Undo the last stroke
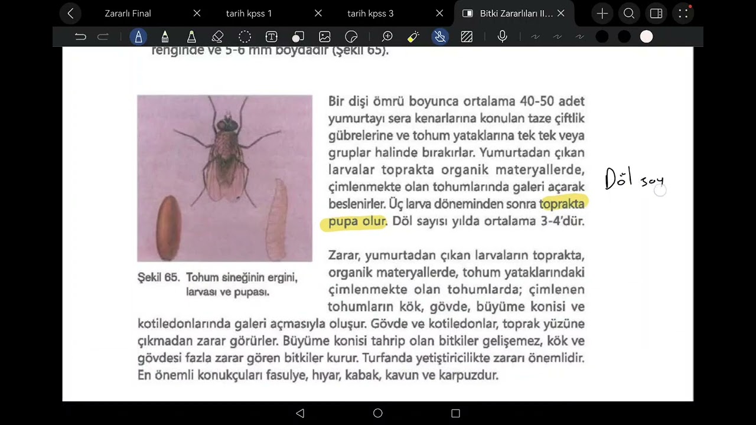 (80, 37)
